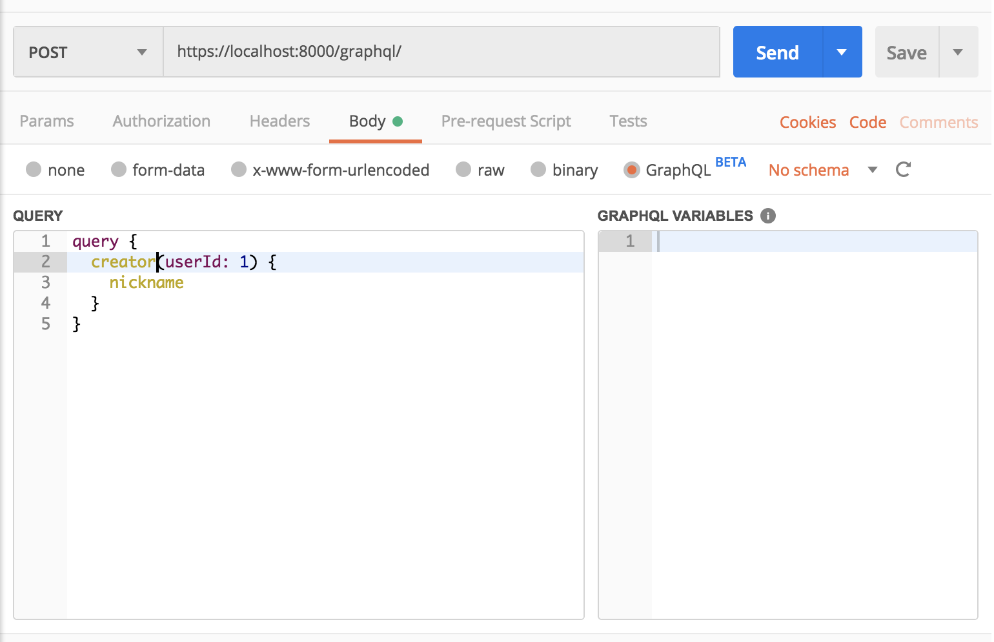994x642 pixels.
Task: Refresh the GraphQL schema with the reload icon
Action: coord(903,170)
